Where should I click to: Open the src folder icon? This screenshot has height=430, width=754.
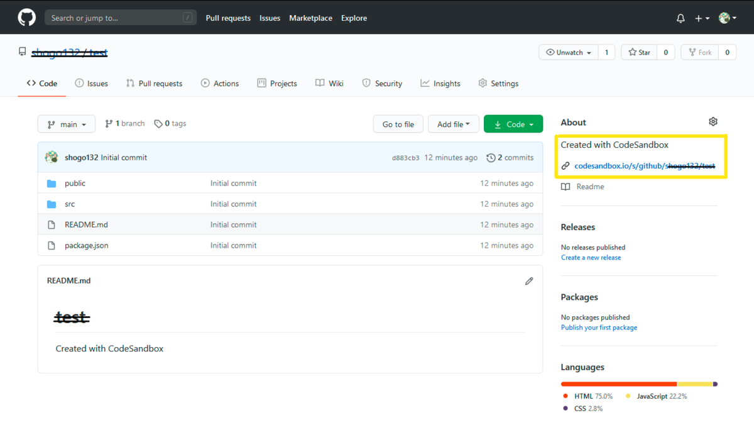click(52, 204)
